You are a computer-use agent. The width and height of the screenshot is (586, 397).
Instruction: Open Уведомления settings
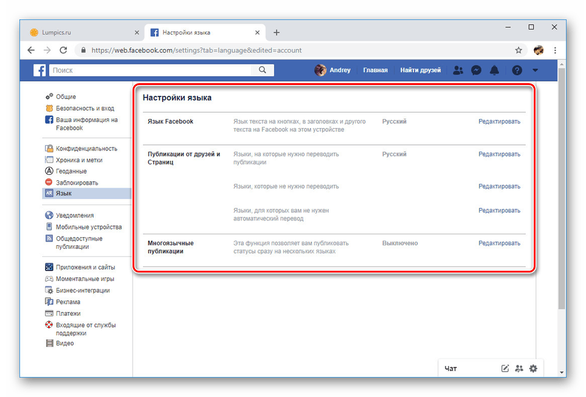(75, 215)
